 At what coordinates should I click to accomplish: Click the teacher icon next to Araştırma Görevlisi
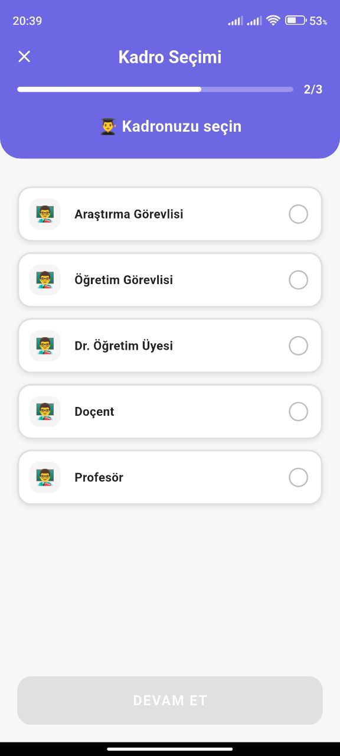[45, 214]
